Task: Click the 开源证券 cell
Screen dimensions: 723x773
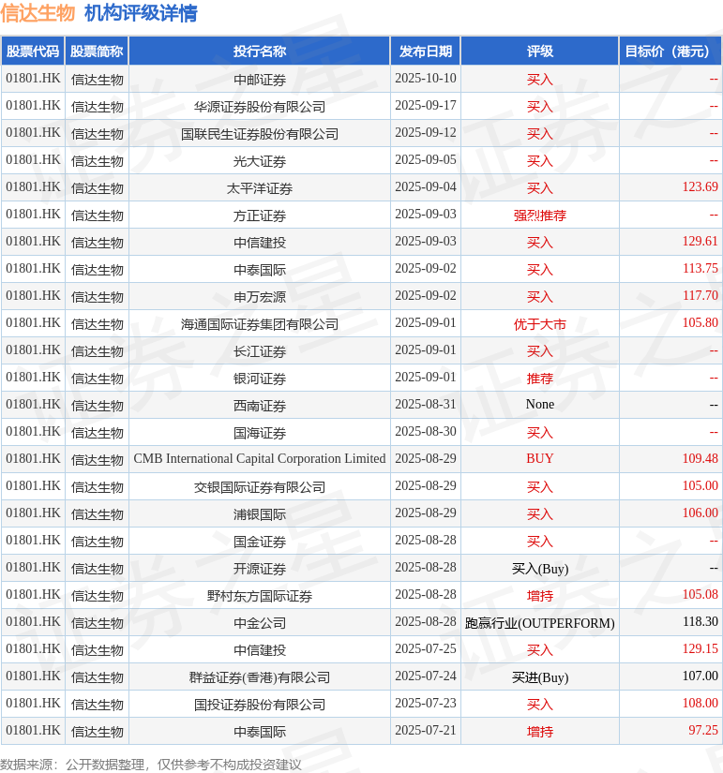Action: point(260,569)
